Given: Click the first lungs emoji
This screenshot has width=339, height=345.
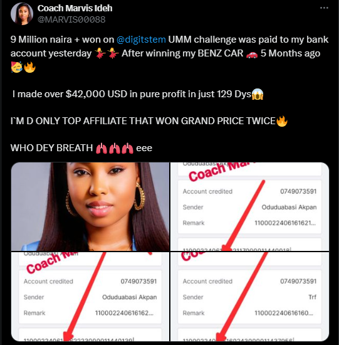Looking at the screenshot, I should tap(102, 148).
